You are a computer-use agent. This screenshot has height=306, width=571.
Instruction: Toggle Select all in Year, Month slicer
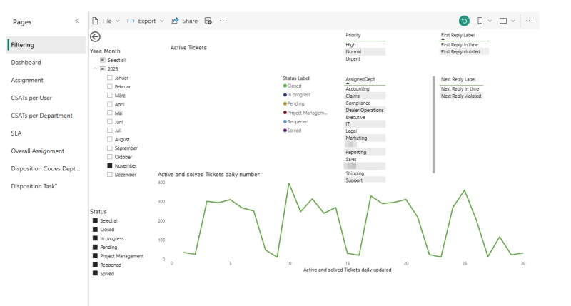click(x=103, y=60)
